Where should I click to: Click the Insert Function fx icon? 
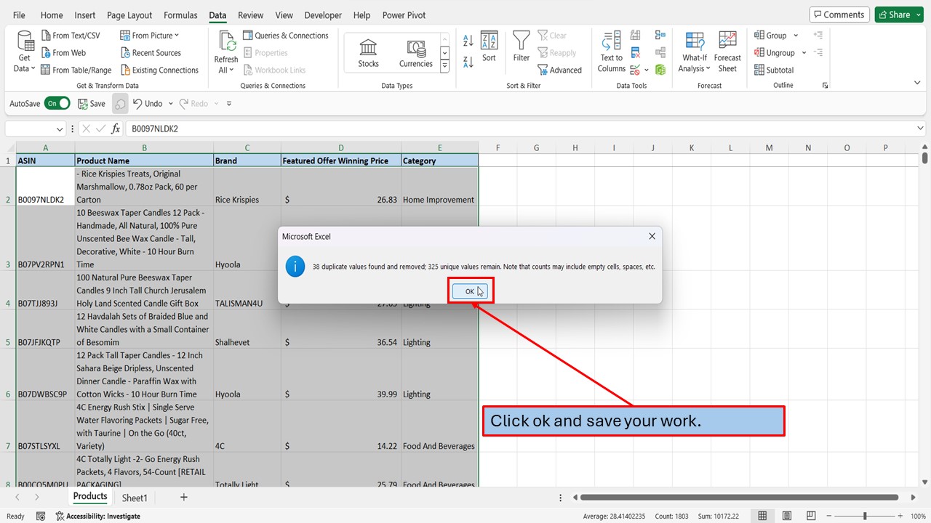click(116, 129)
